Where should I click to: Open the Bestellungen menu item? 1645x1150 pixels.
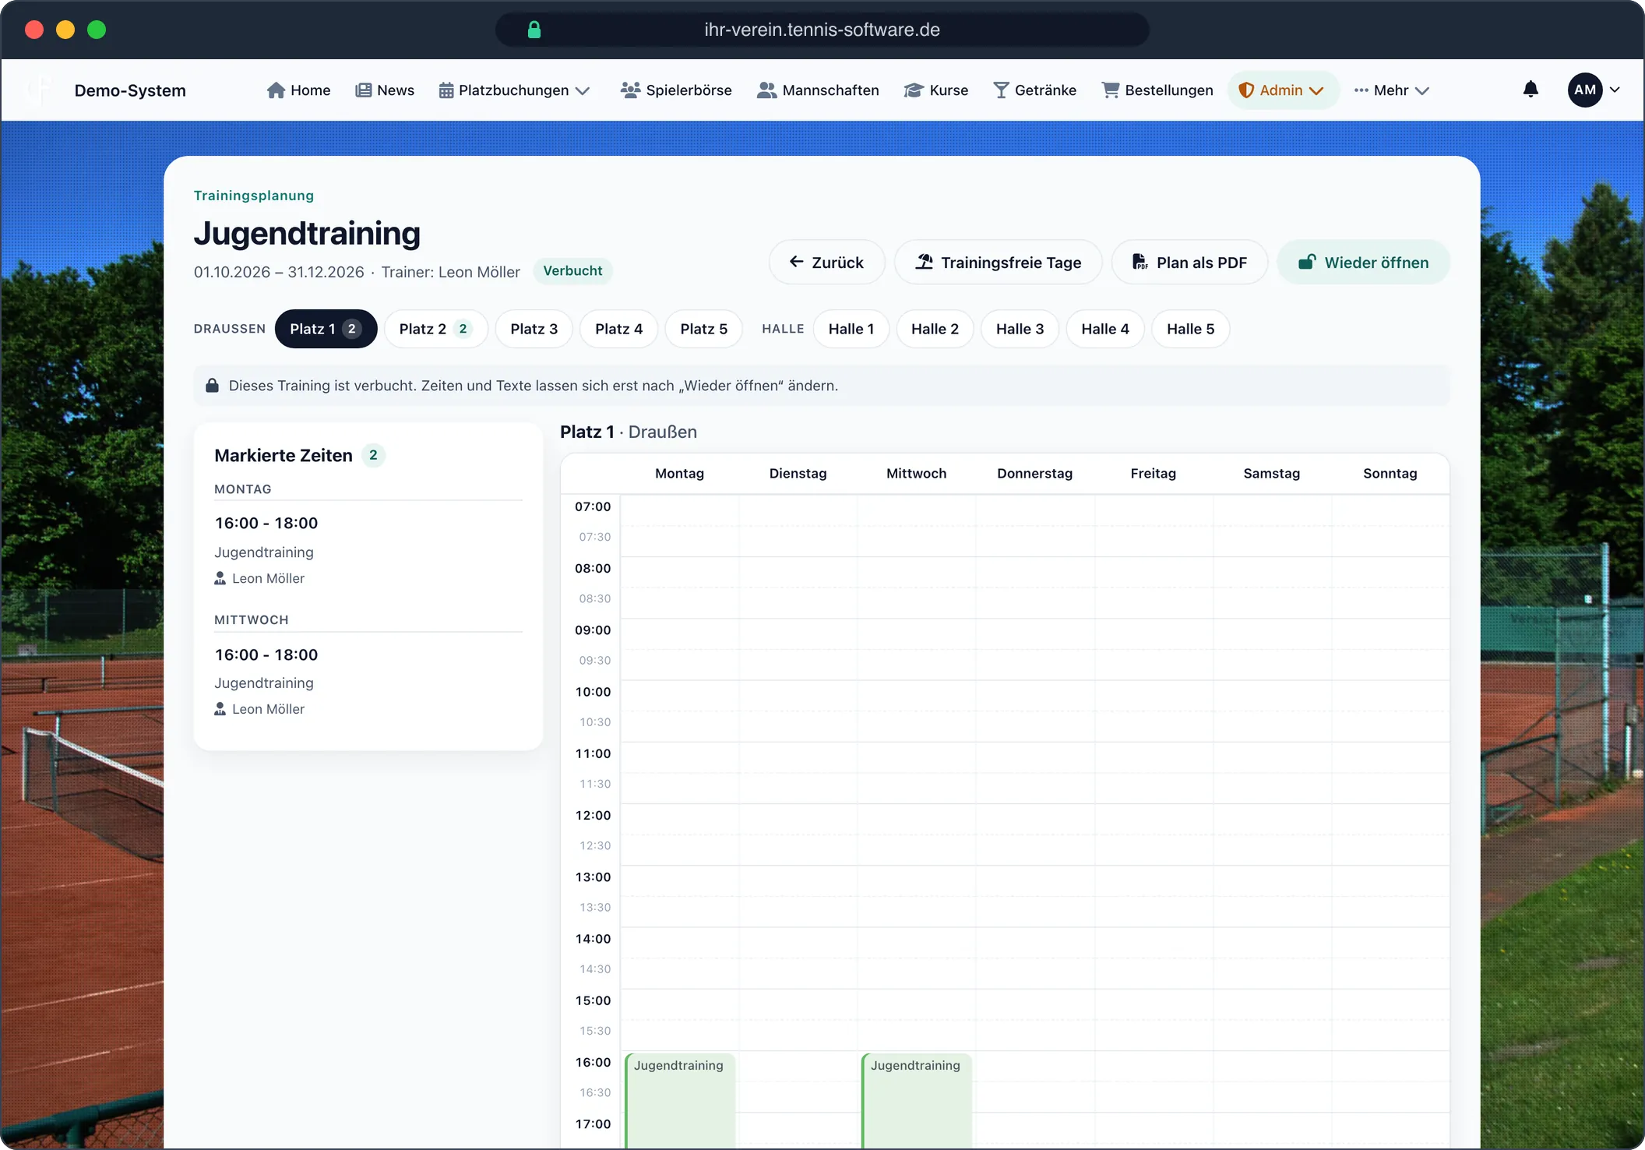tap(1157, 90)
